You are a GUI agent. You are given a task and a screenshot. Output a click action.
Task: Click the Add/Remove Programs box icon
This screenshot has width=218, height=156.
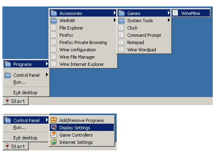(x=54, y=120)
